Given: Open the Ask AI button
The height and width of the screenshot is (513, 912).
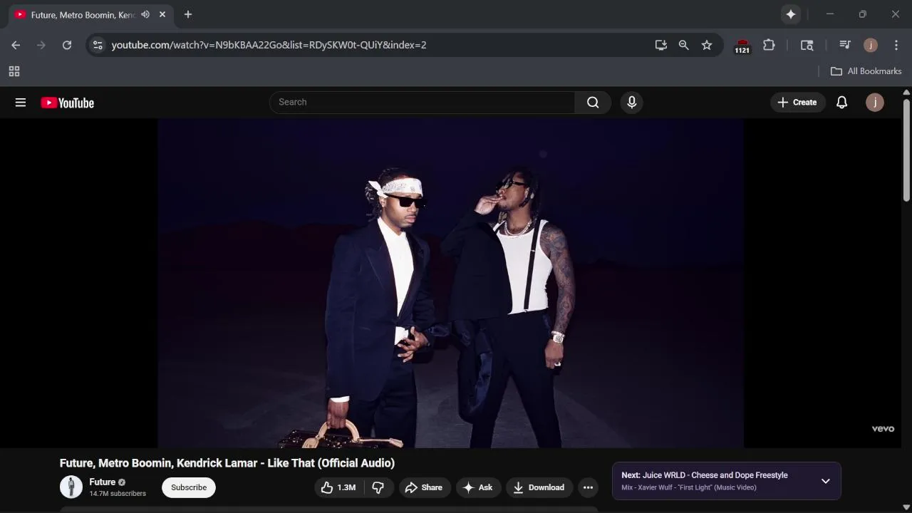Looking at the screenshot, I should coord(478,487).
